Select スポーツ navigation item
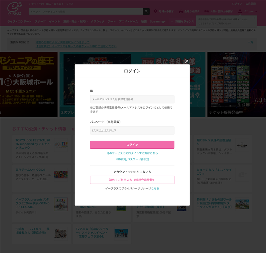 click(x=40, y=21)
